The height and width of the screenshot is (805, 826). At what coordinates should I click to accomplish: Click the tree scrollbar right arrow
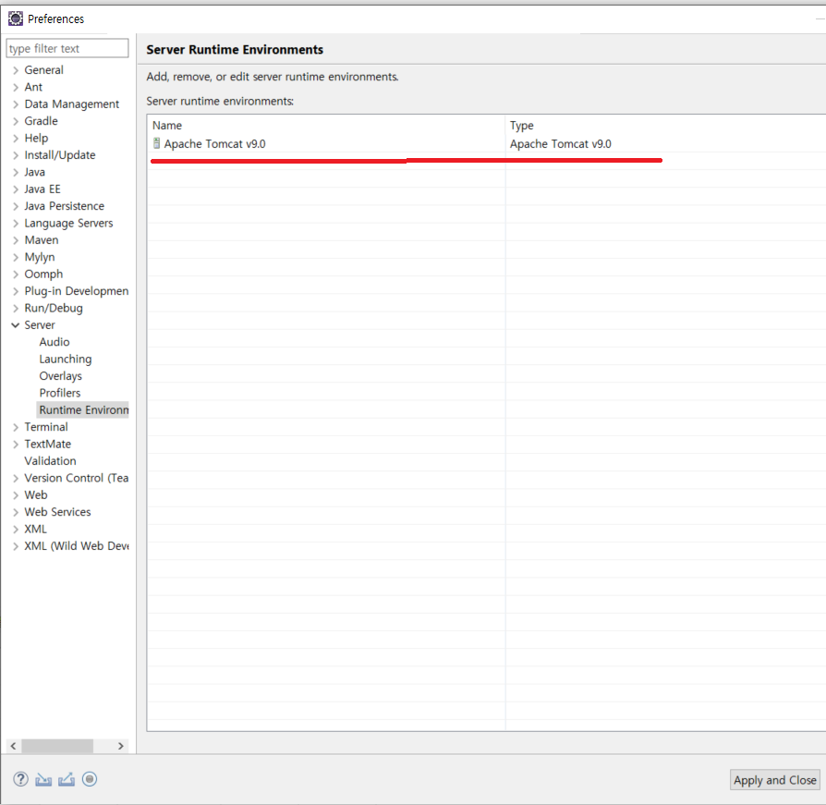(121, 746)
